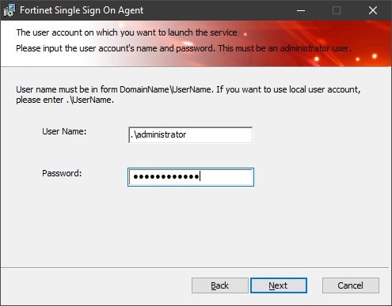Click the 'User Name:' label
Screen dimensions: 392x306
tap(64, 131)
